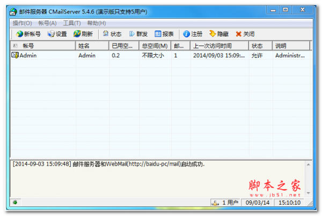Sort by 已用空... column header

pyautogui.click(x=124, y=46)
